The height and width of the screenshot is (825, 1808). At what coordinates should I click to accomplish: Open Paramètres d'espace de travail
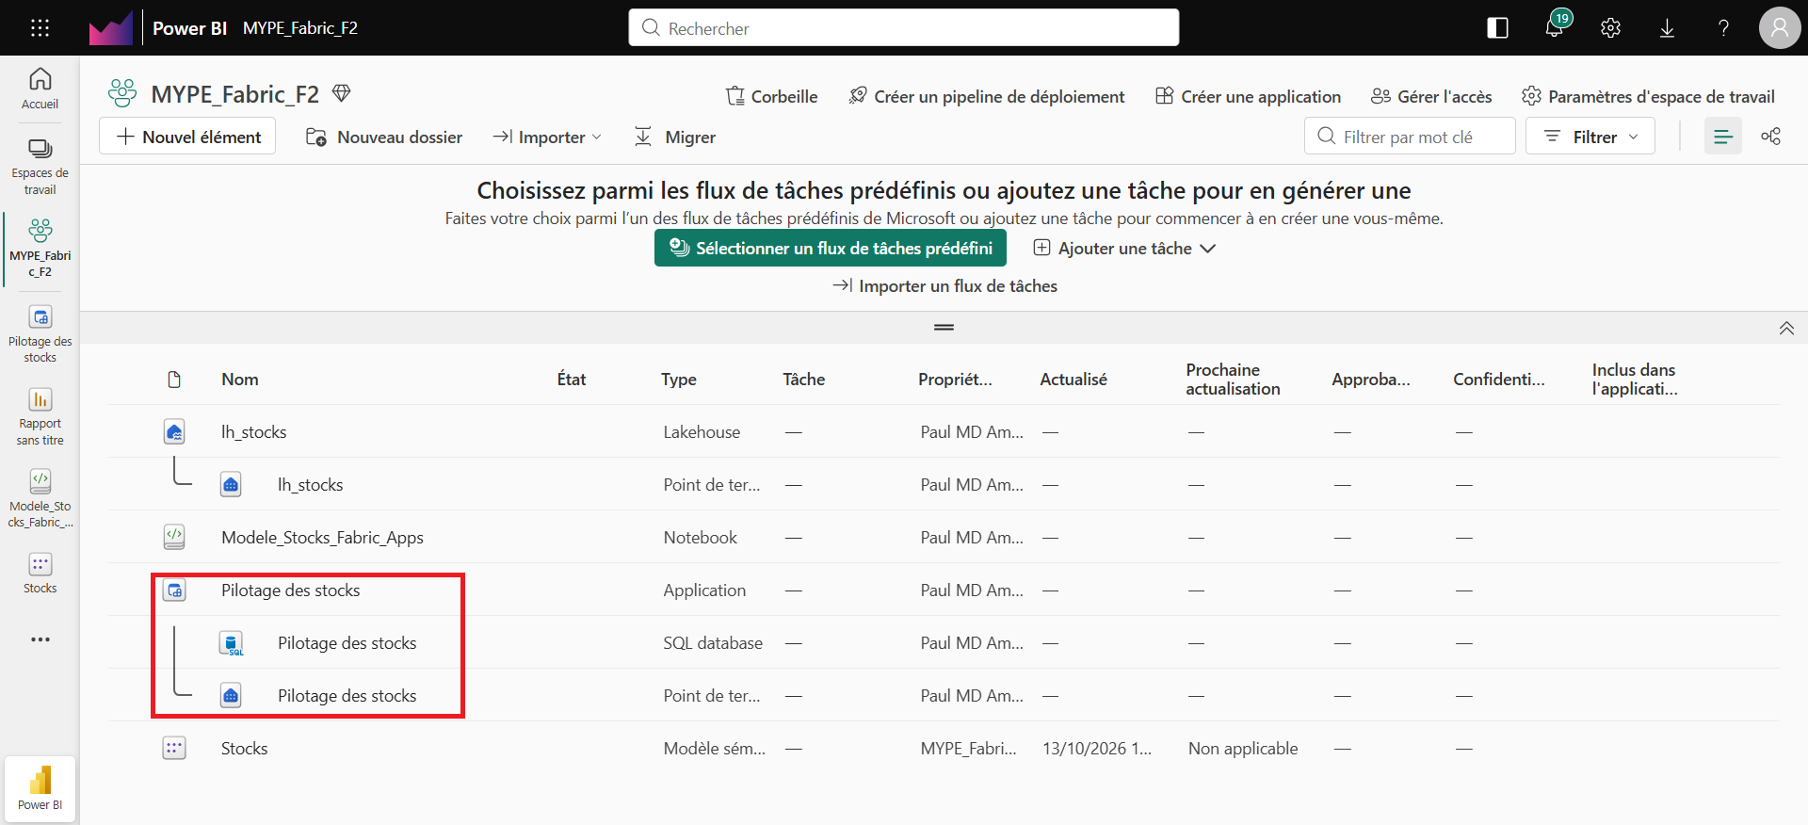tap(1648, 96)
